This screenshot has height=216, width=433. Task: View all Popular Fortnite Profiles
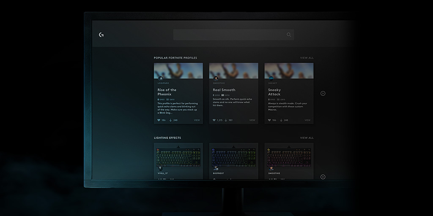pos(307,58)
